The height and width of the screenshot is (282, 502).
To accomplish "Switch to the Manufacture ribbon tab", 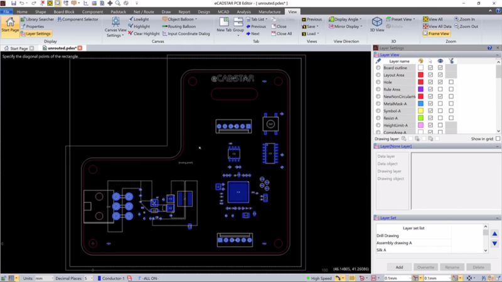I will 270,12.
